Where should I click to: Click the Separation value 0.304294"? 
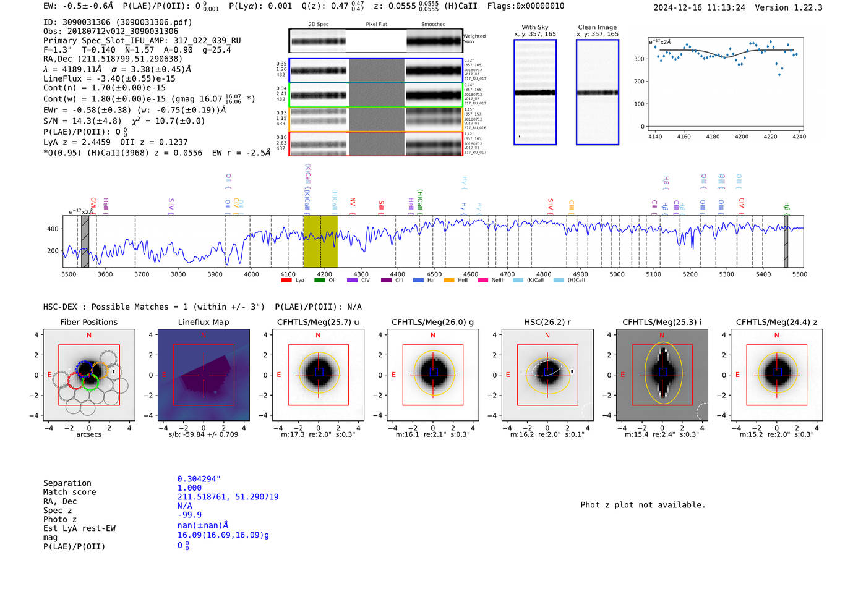[199, 479]
